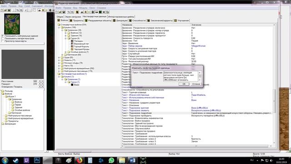Select custom unit Воин in tree

76,85
